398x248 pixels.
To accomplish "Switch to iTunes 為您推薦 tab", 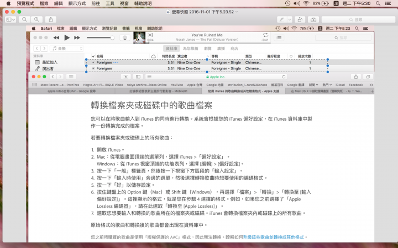I will [x=190, y=48].
